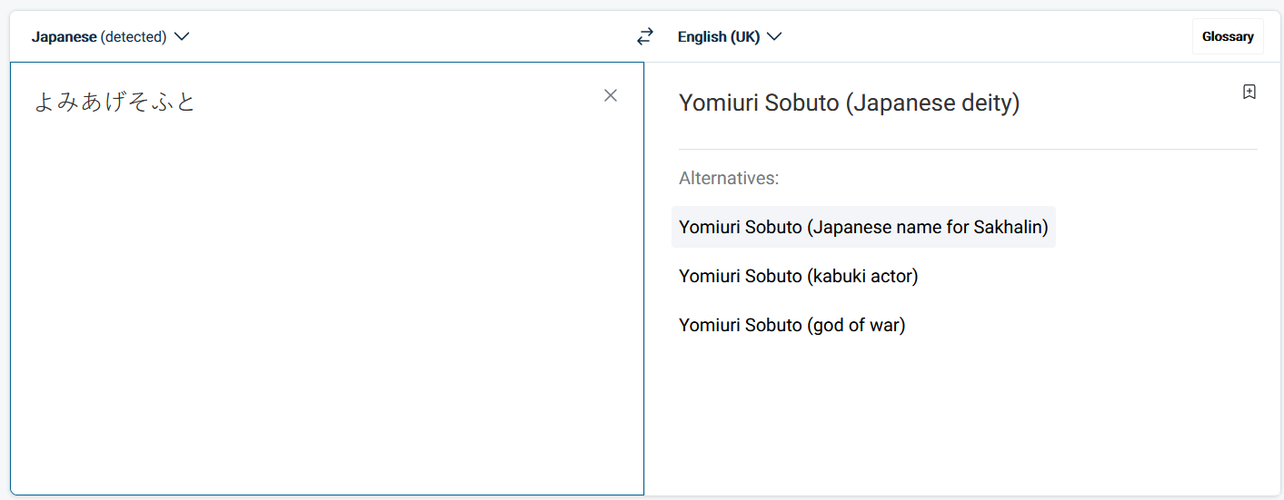
Task: Click the word "Yomiuri" in the main translation
Action: click(718, 103)
